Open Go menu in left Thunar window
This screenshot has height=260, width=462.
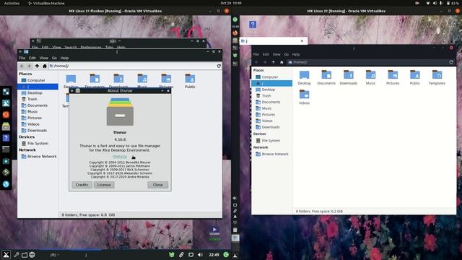coord(54,58)
